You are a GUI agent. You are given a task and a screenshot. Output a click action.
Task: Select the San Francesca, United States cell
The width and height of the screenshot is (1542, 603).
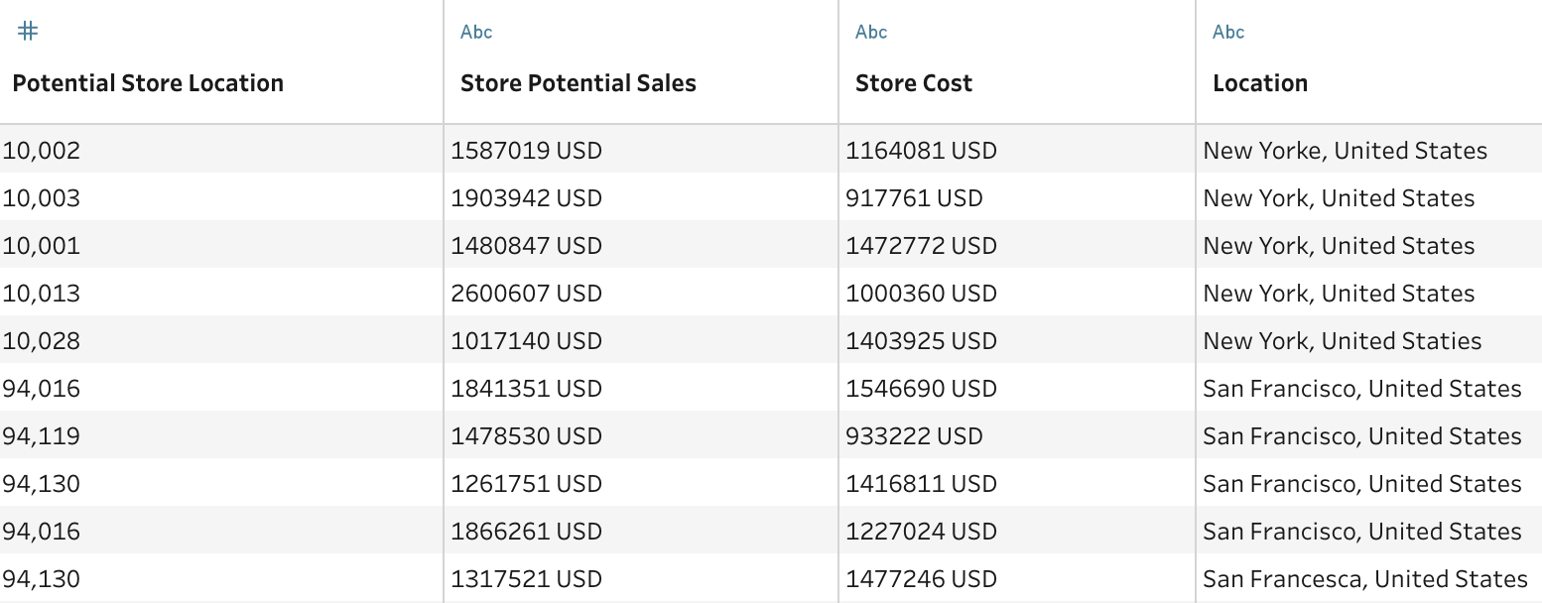pyautogui.click(x=1364, y=579)
